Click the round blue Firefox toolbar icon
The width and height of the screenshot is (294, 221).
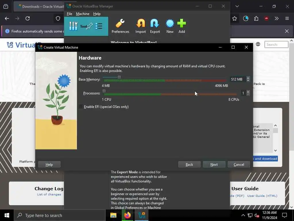(x=246, y=18)
